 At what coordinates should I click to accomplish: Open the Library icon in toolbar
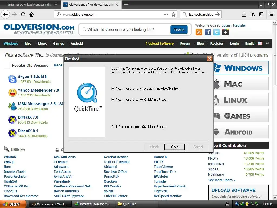click(x=253, y=14)
